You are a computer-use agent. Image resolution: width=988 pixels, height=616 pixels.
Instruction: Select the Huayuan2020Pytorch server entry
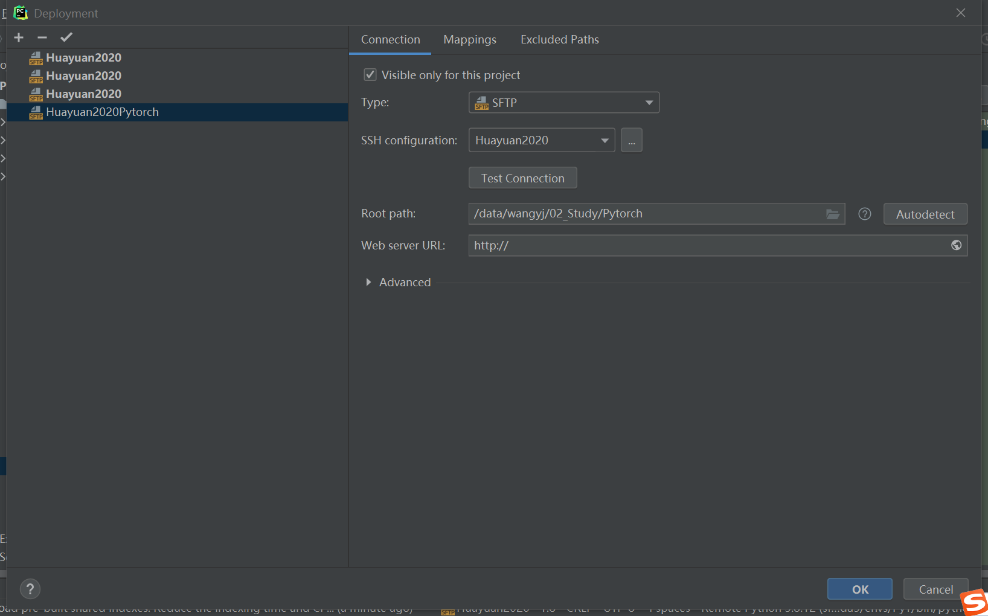(x=177, y=112)
